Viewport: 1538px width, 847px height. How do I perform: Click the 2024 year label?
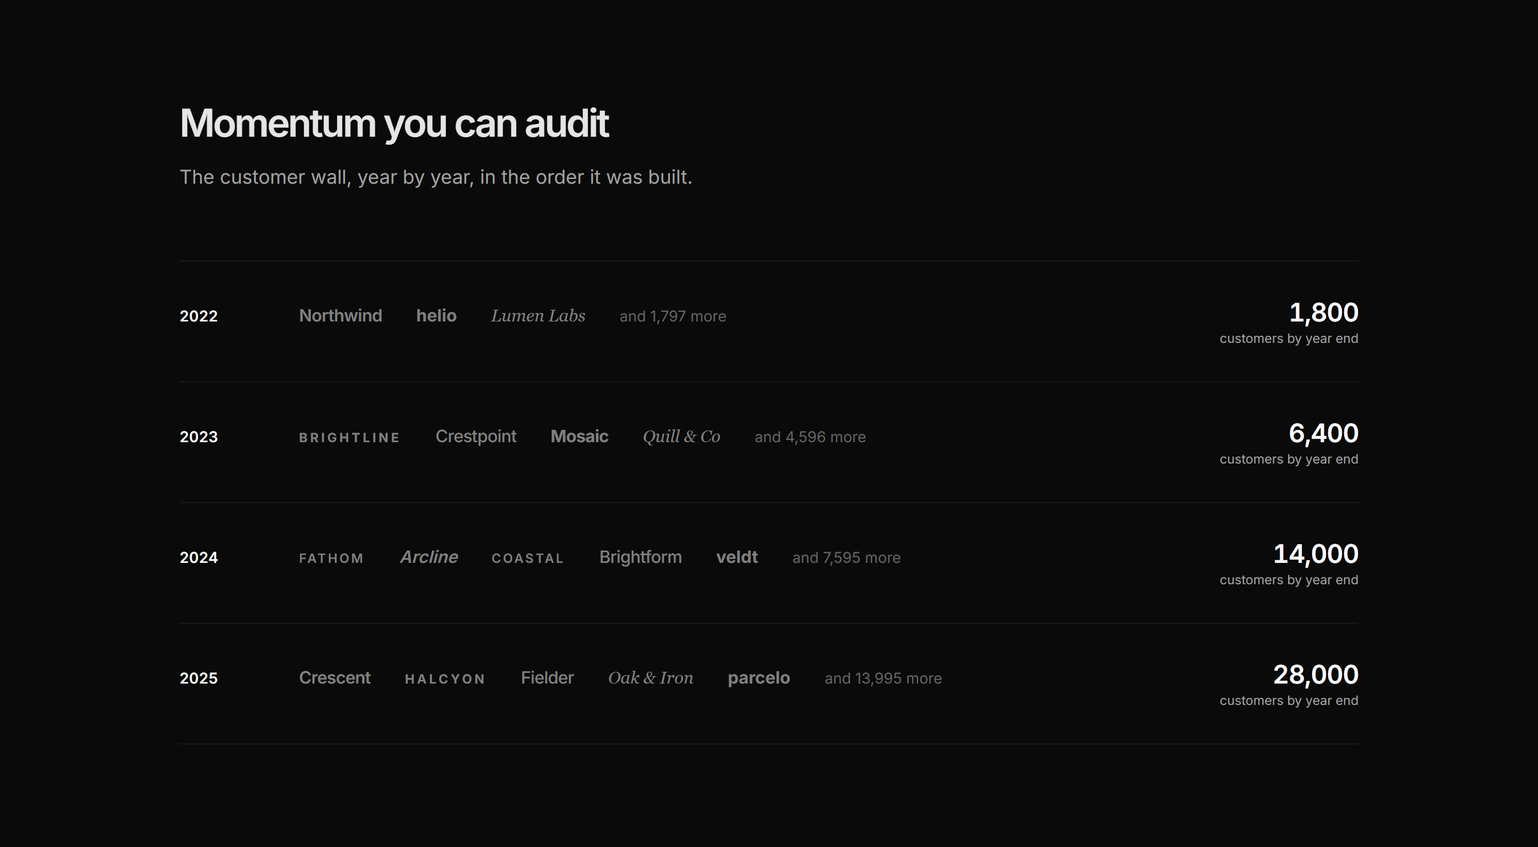[199, 557]
